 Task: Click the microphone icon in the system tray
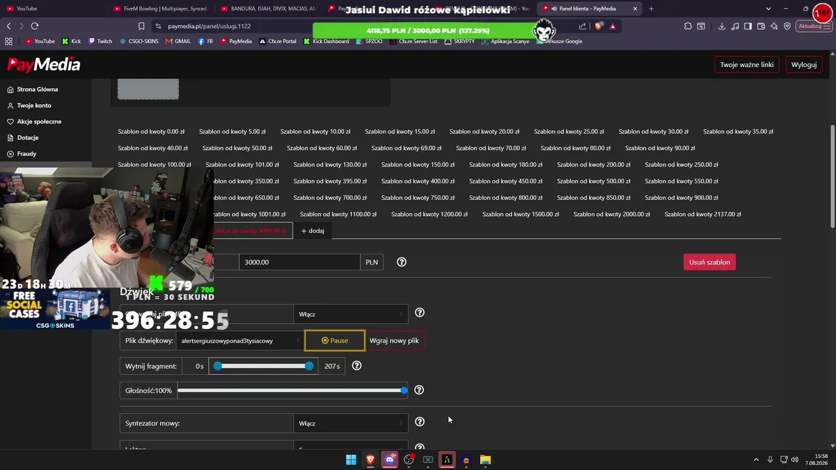(x=770, y=460)
